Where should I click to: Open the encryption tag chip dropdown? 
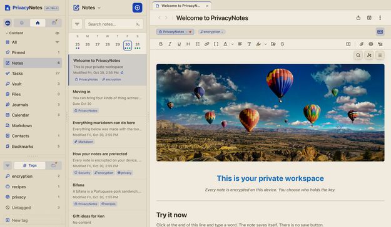[x=222, y=32]
